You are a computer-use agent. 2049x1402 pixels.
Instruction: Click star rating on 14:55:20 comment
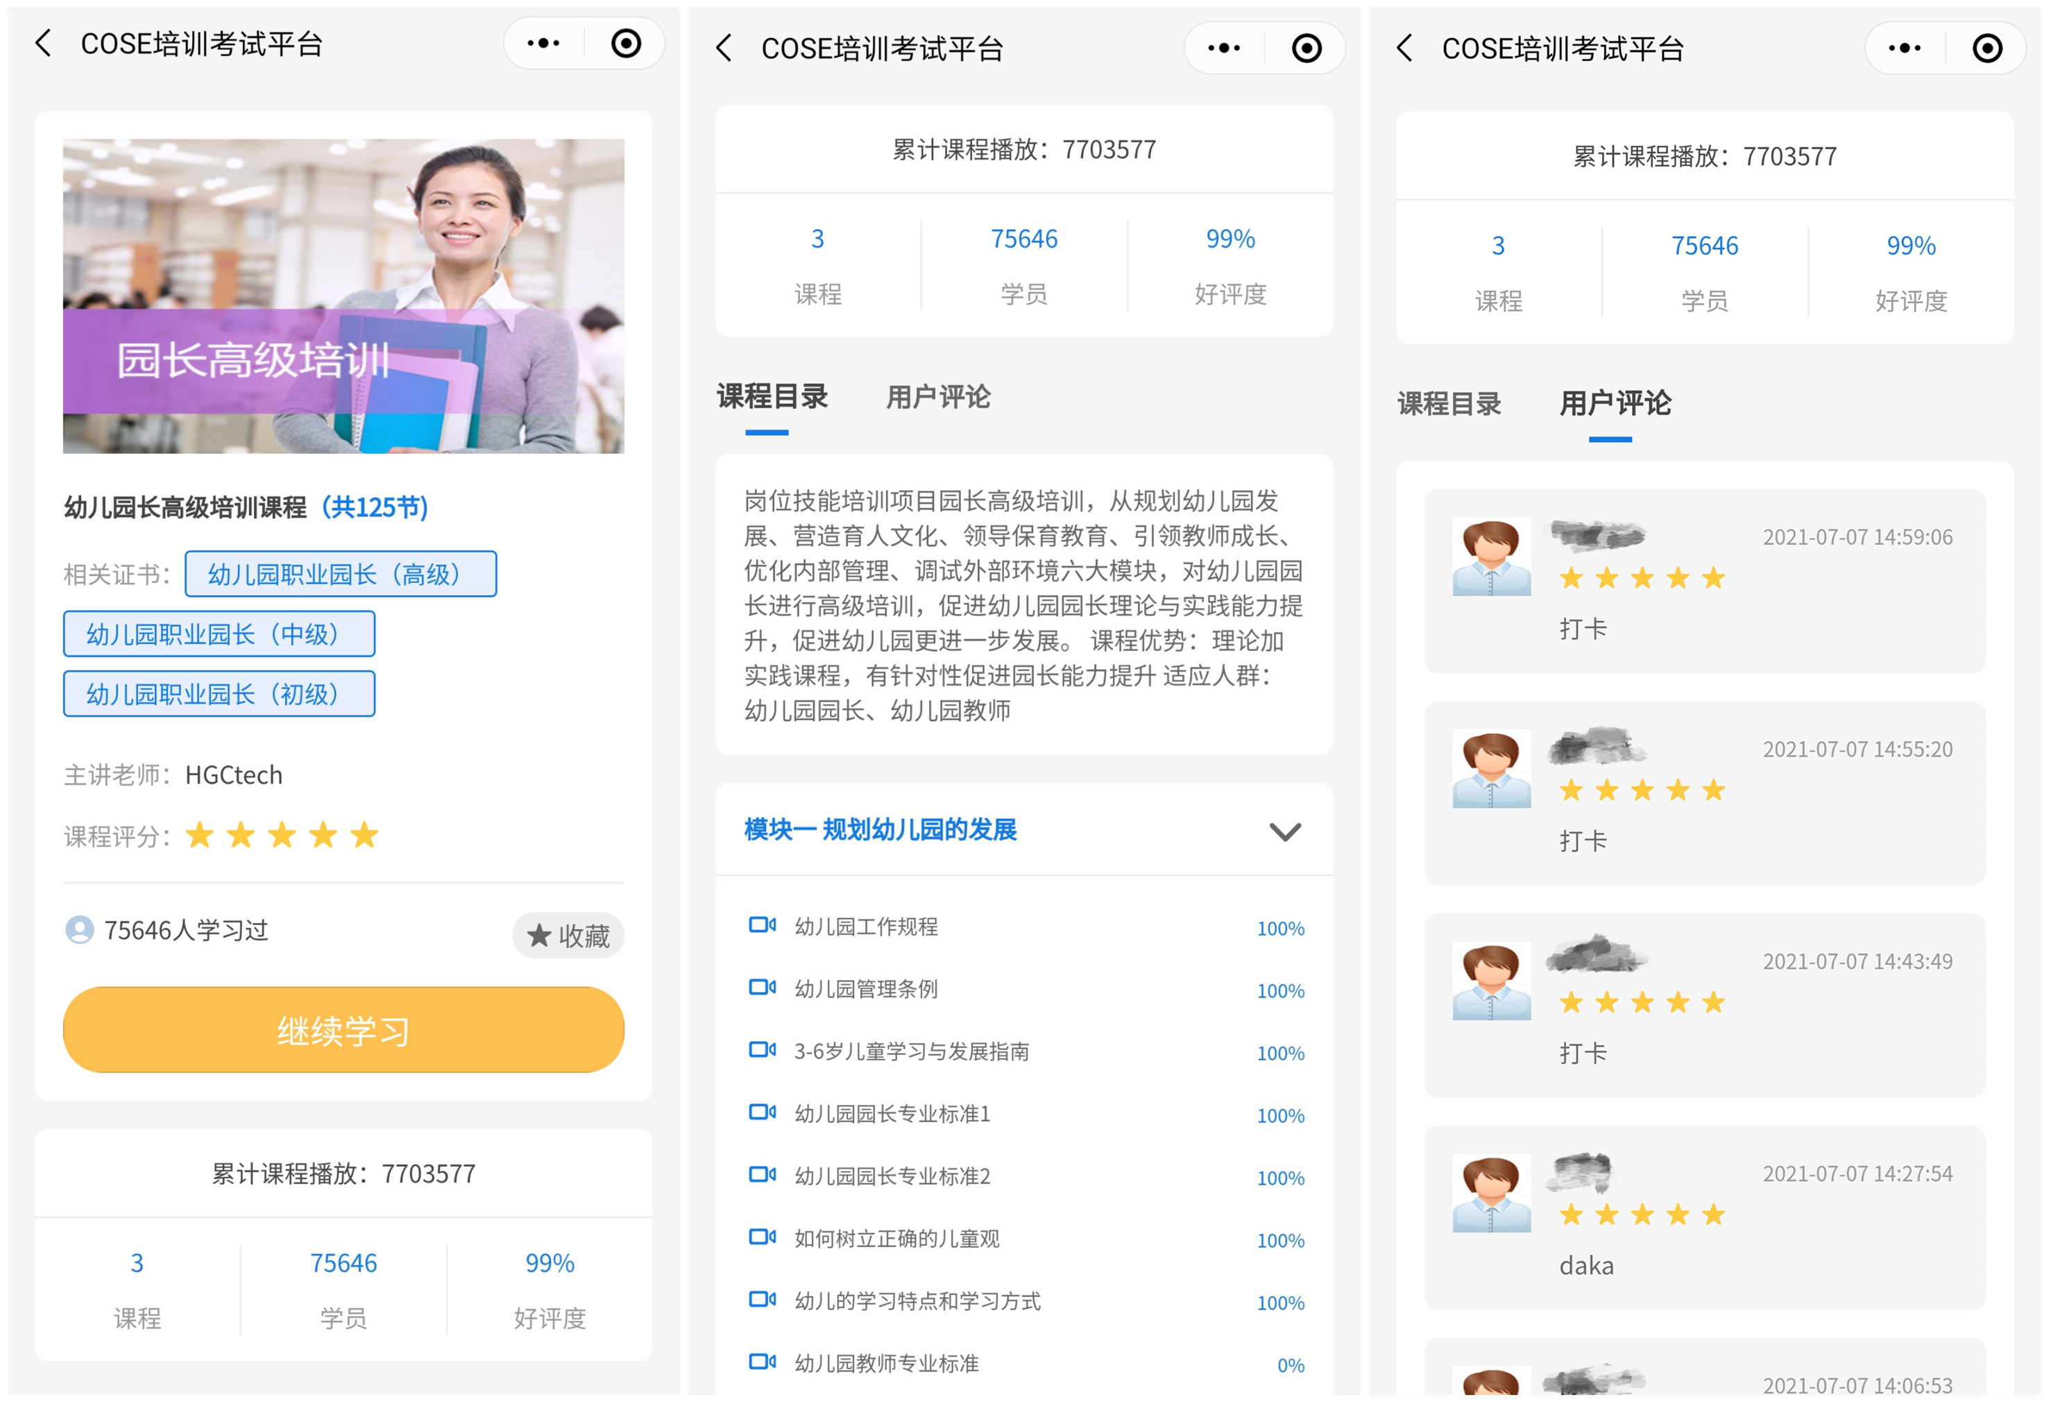pyautogui.click(x=1642, y=791)
